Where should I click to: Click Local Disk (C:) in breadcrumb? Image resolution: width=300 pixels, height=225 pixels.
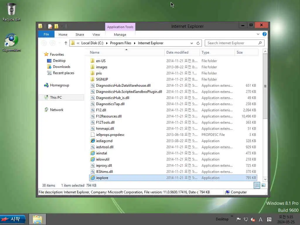click(x=92, y=43)
